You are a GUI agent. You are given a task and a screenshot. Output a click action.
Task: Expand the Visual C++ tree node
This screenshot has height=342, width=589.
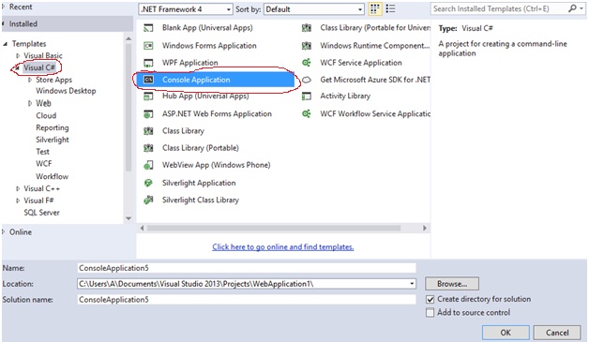pos(18,189)
